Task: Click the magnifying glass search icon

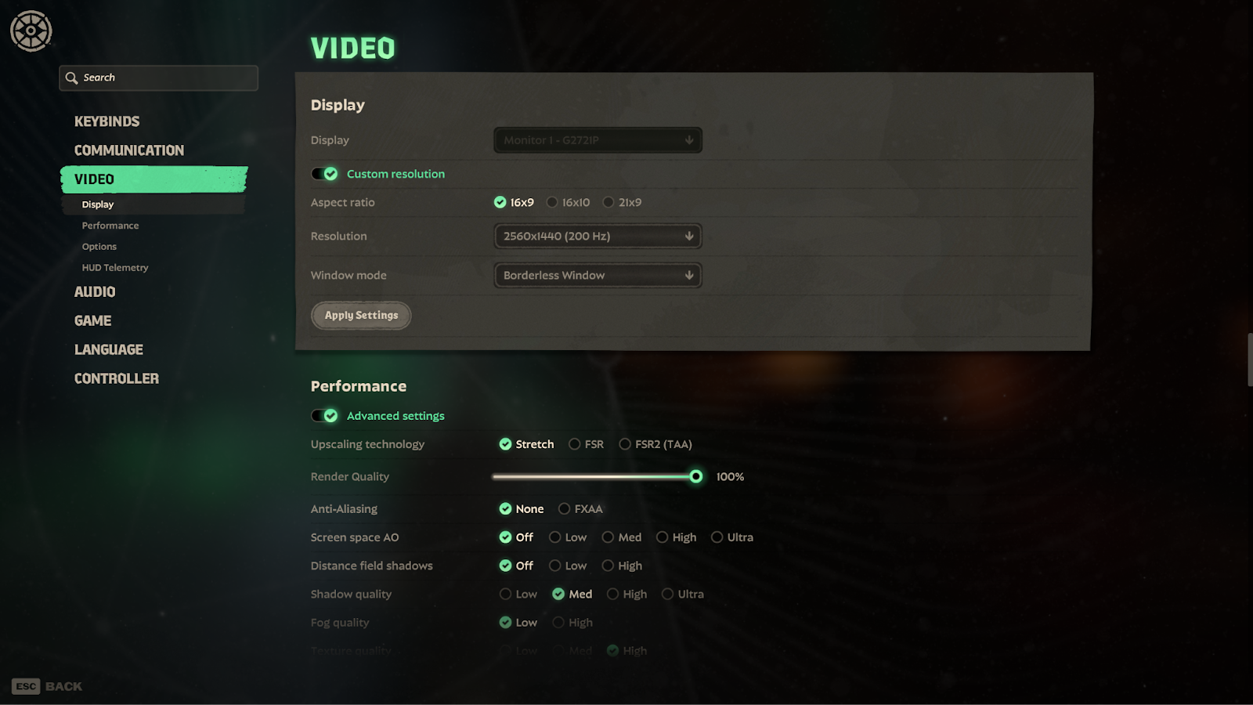Action: [x=71, y=78]
